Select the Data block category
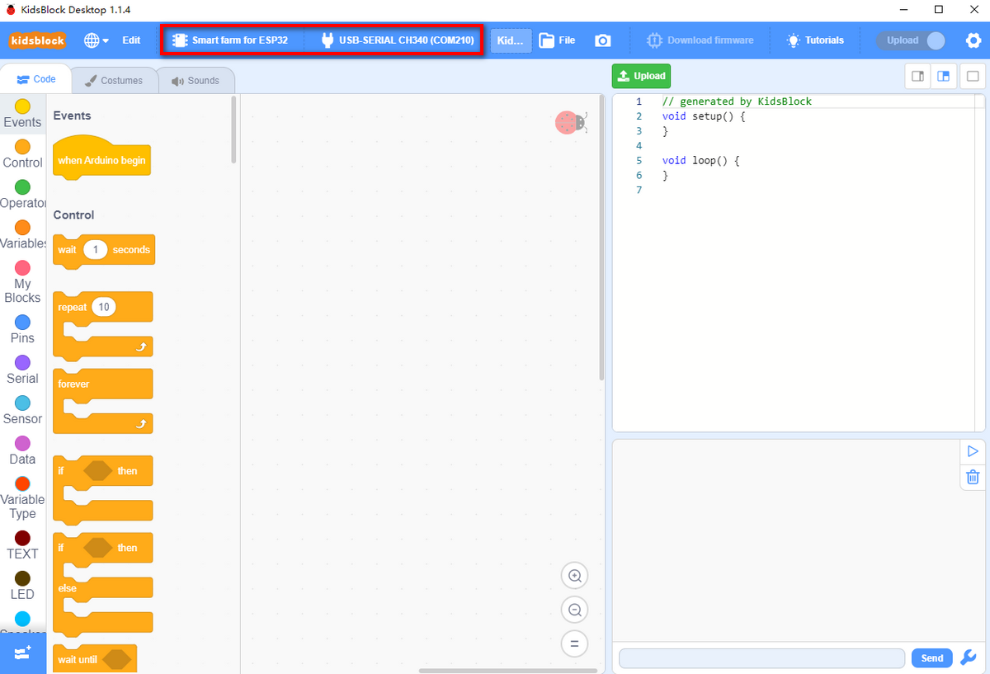This screenshot has width=990, height=674. click(x=22, y=450)
